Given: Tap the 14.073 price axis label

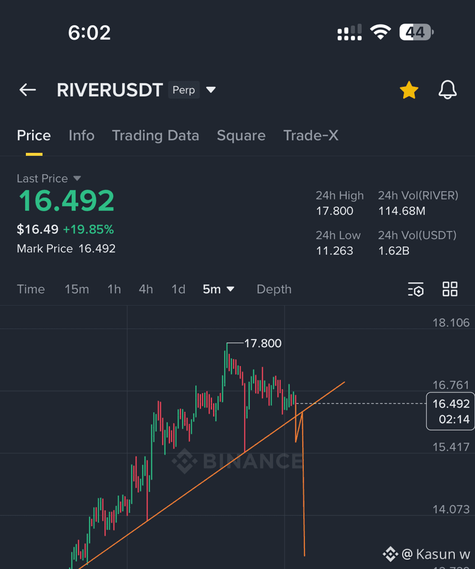Looking at the screenshot, I should 451,509.
